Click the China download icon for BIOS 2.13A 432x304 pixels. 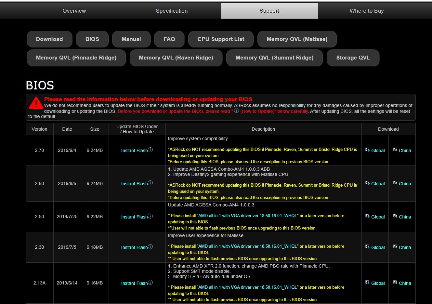[x=395, y=283]
